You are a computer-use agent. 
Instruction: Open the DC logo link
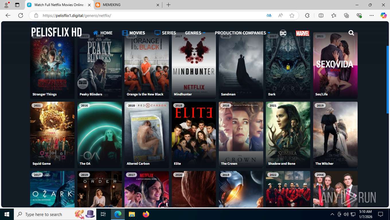point(283,33)
